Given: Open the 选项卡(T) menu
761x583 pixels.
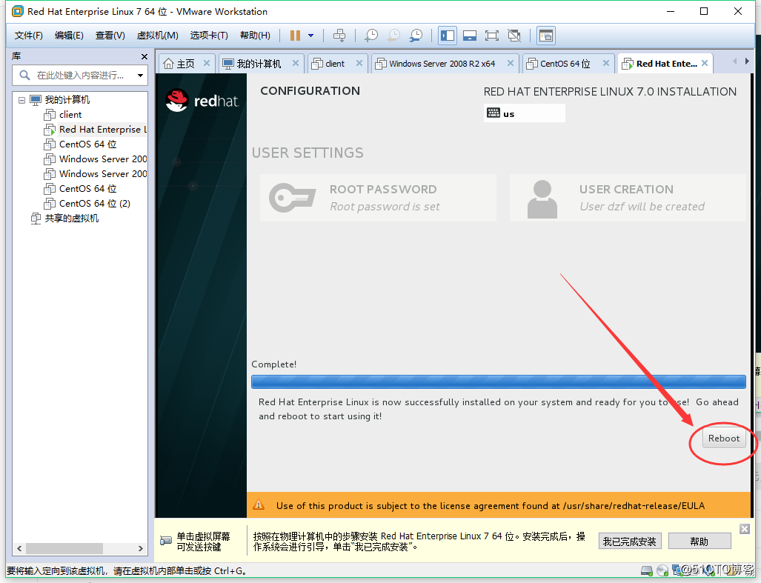Looking at the screenshot, I should click(x=209, y=36).
